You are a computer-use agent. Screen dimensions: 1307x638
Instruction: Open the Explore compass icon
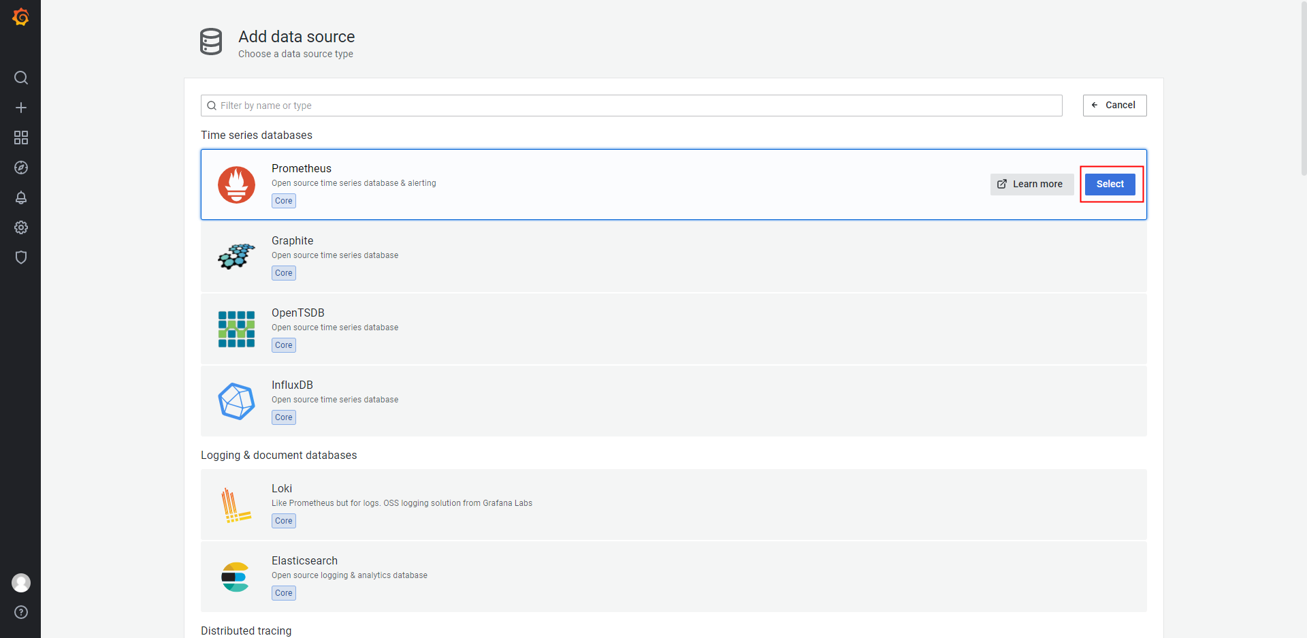(x=21, y=168)
